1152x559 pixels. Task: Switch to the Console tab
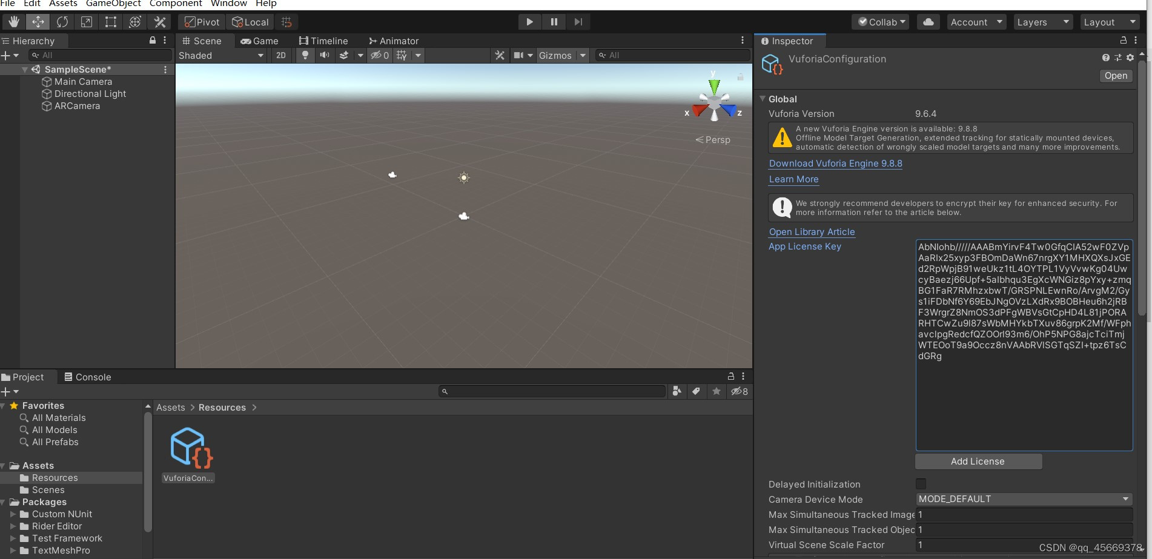(92, 377)
